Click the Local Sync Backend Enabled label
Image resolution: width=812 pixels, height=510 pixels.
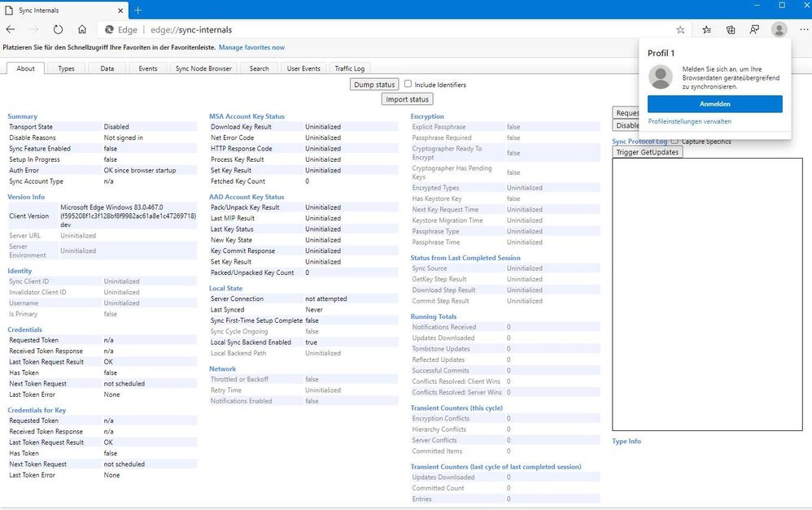pos(251,342)
